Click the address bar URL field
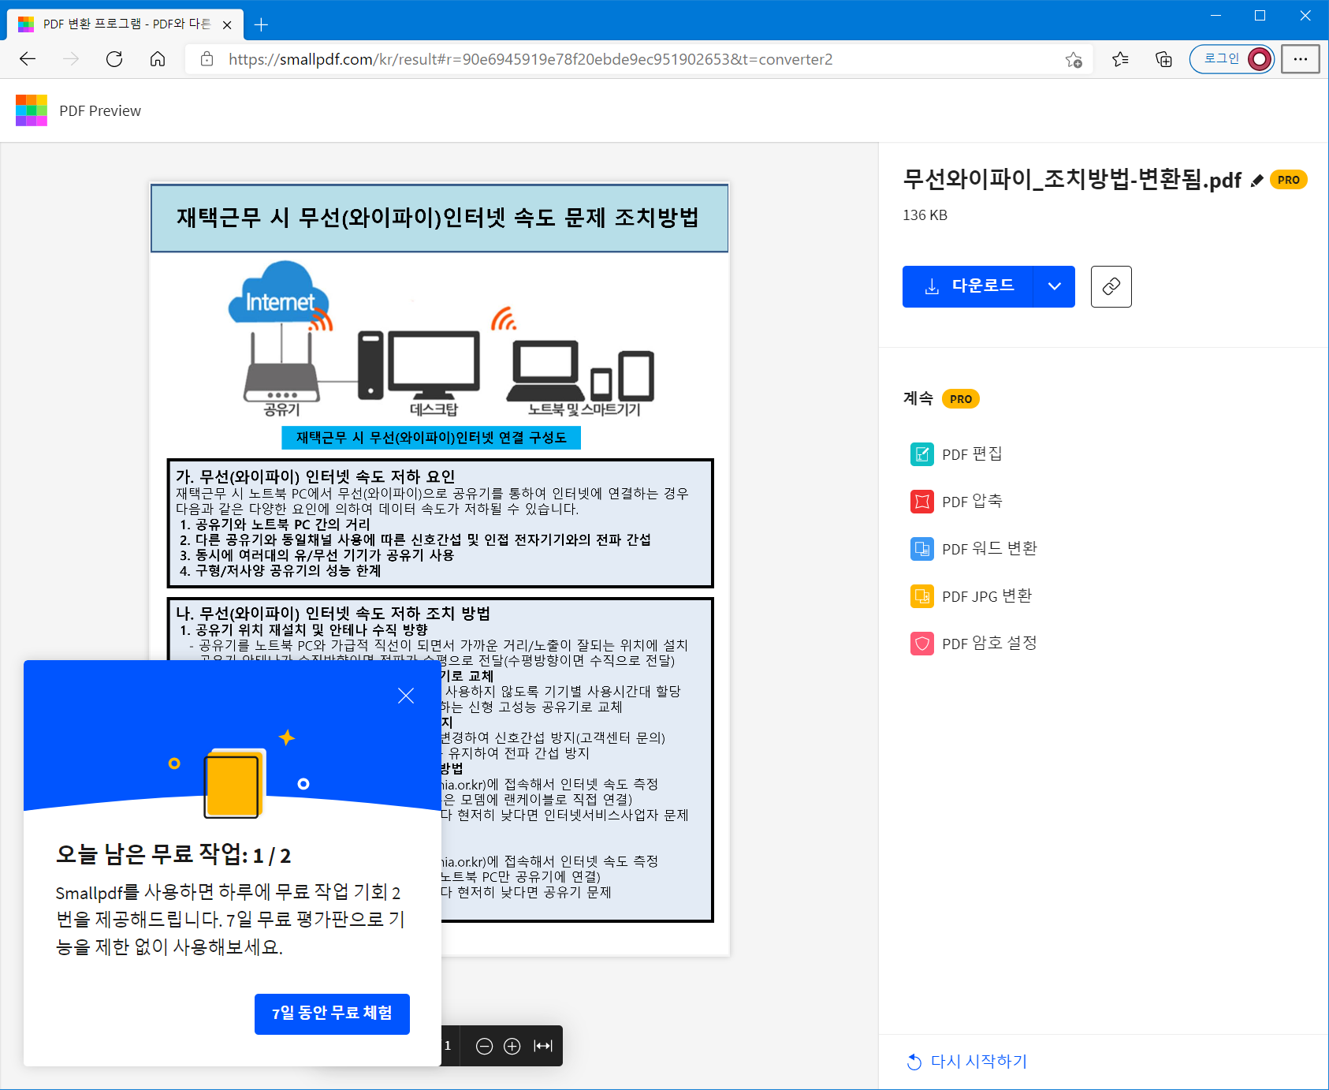Viewport: 1329px width, 1090px height. 638,59
